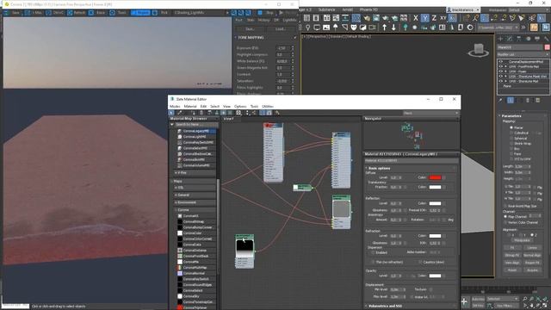551x310 pixels.
Task: Click the orange icon at the toolbar's right end
Action: point(534,27)
